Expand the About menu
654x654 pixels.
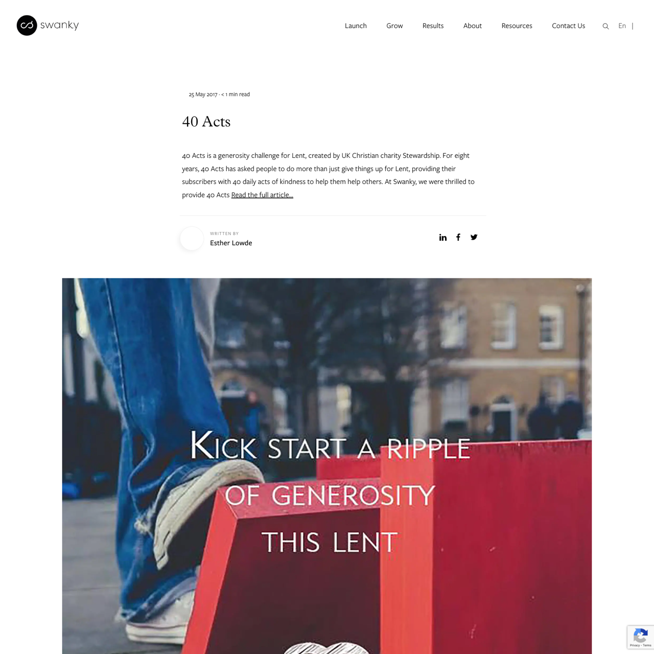[473, 26]
